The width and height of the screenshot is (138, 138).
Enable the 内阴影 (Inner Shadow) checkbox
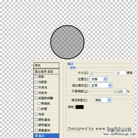coord(36,82)
